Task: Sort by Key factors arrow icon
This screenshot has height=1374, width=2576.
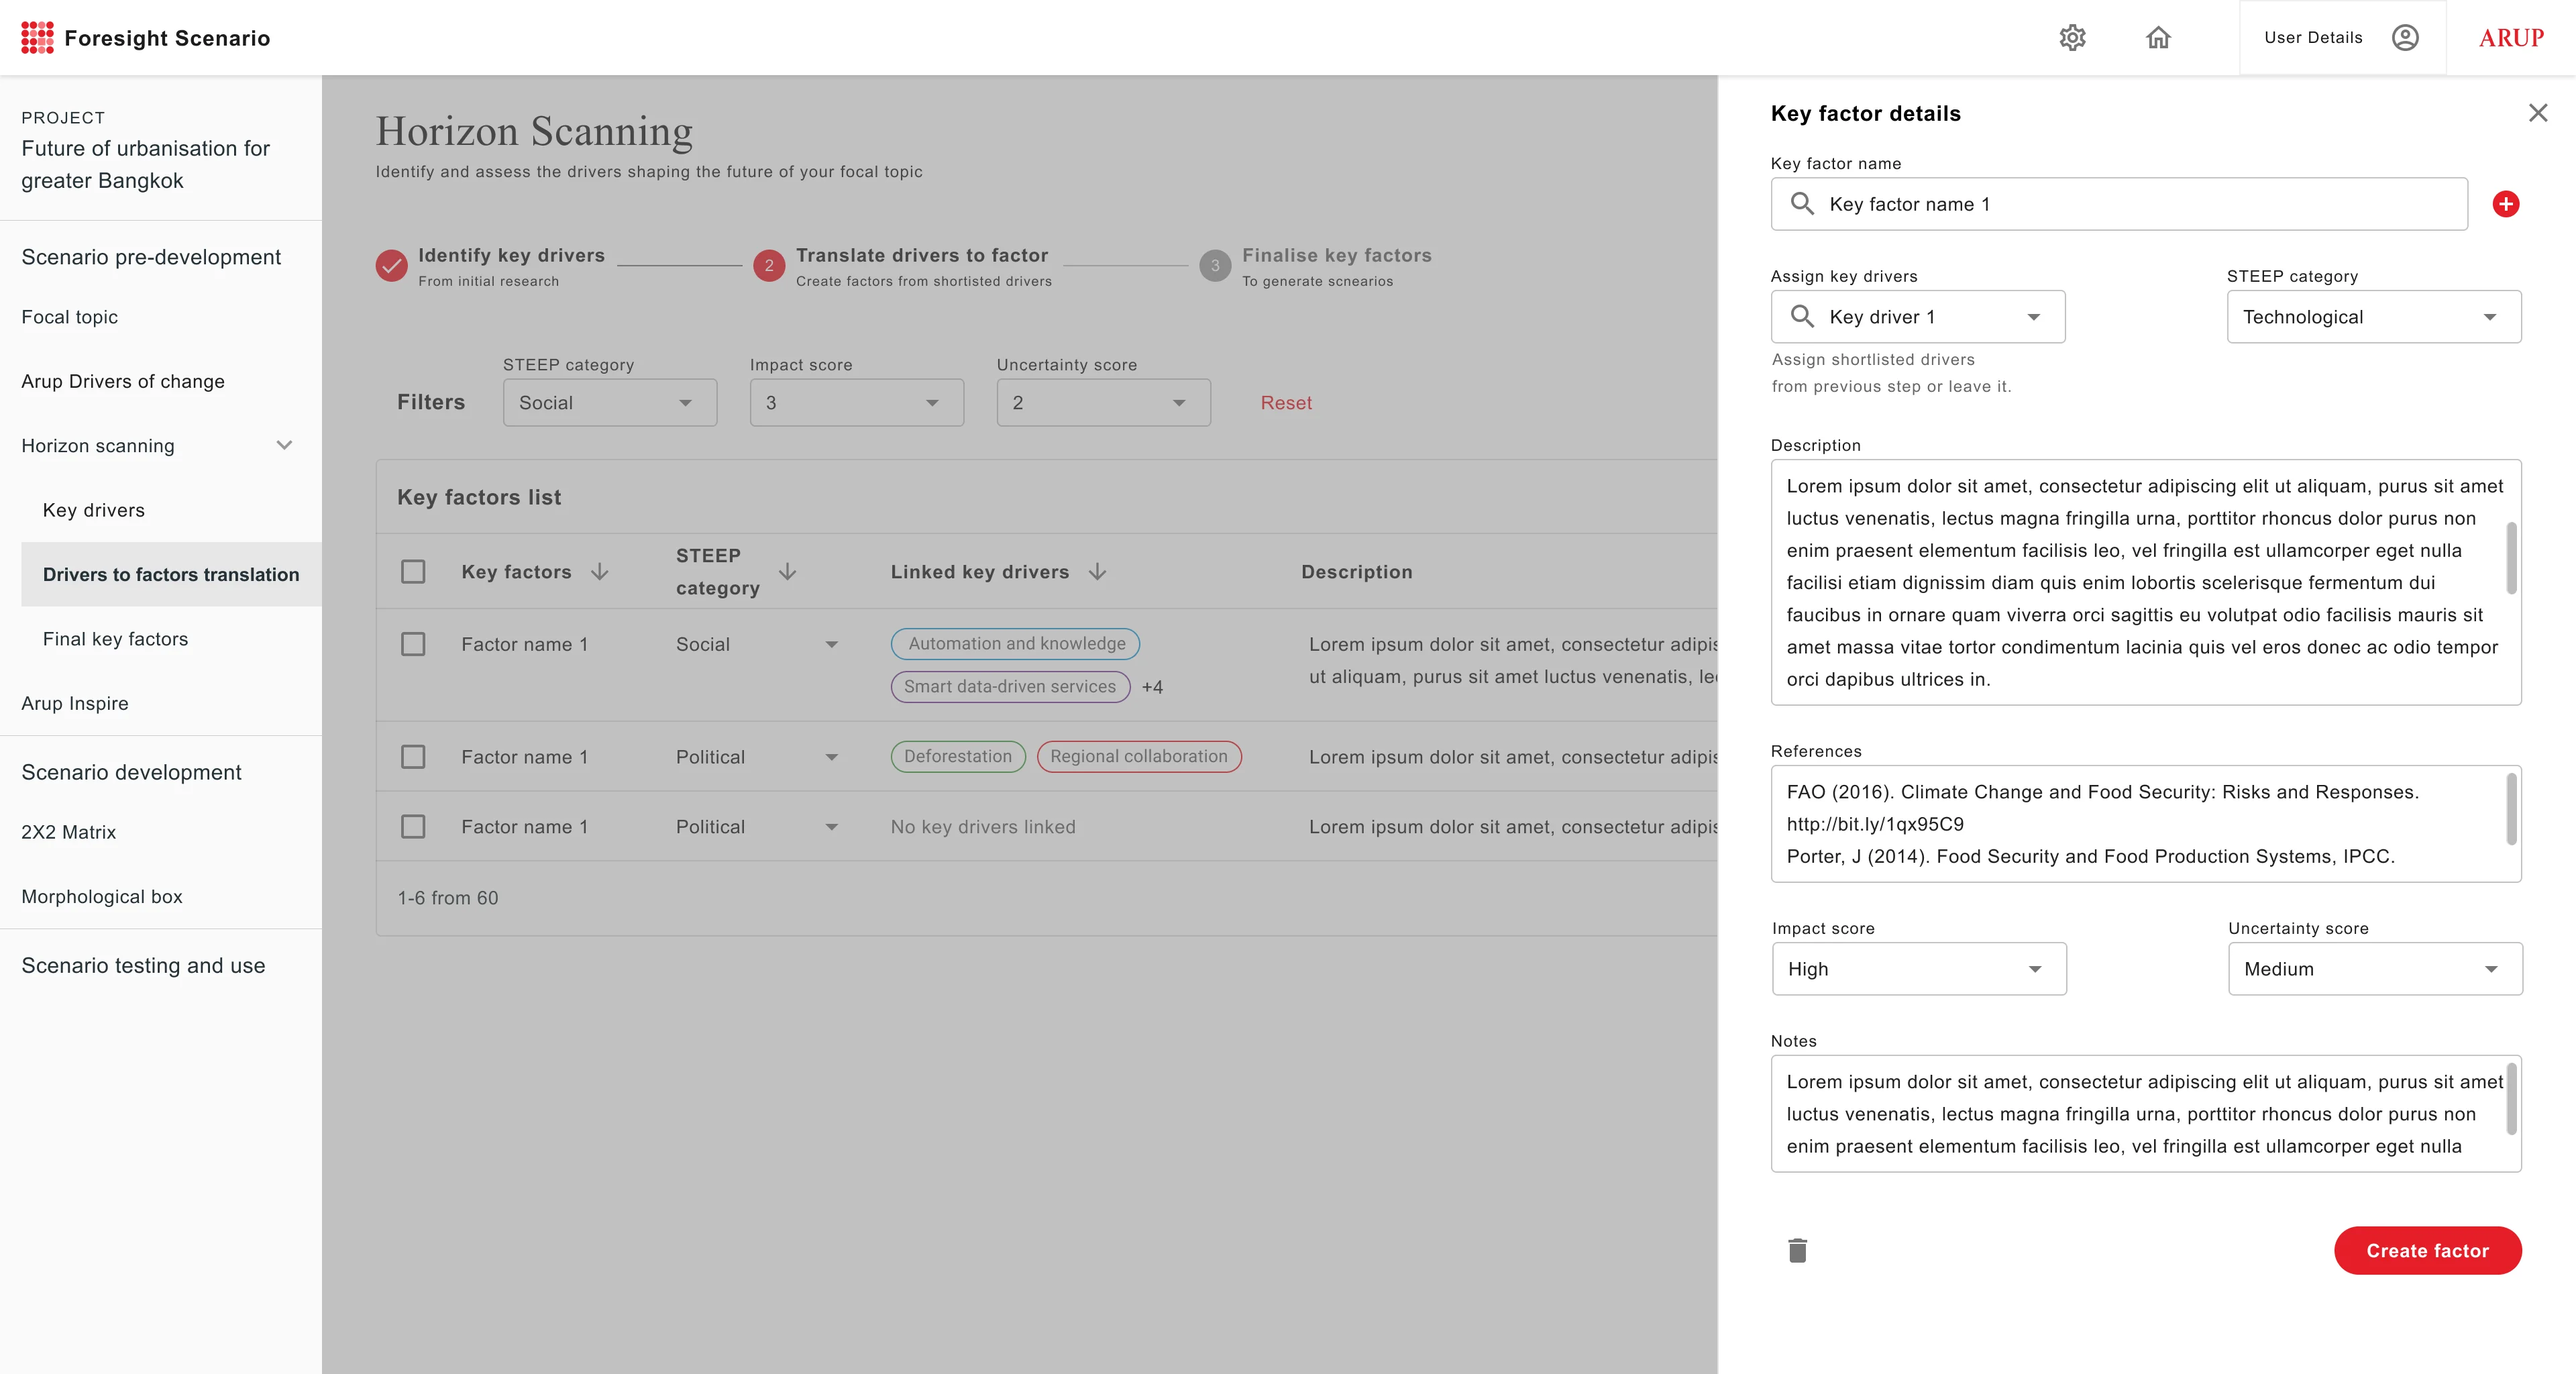Action: click(x=599, y=572)
